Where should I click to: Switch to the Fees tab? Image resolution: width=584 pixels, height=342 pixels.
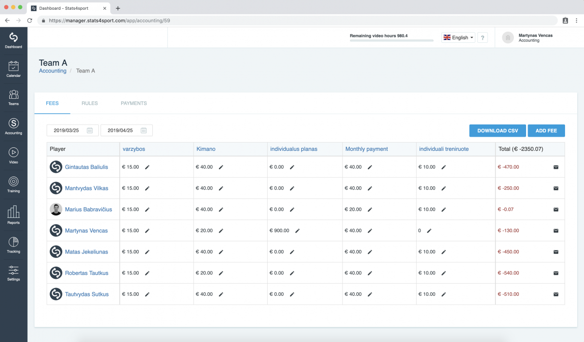pyautogui.click(x=52, y=103)
